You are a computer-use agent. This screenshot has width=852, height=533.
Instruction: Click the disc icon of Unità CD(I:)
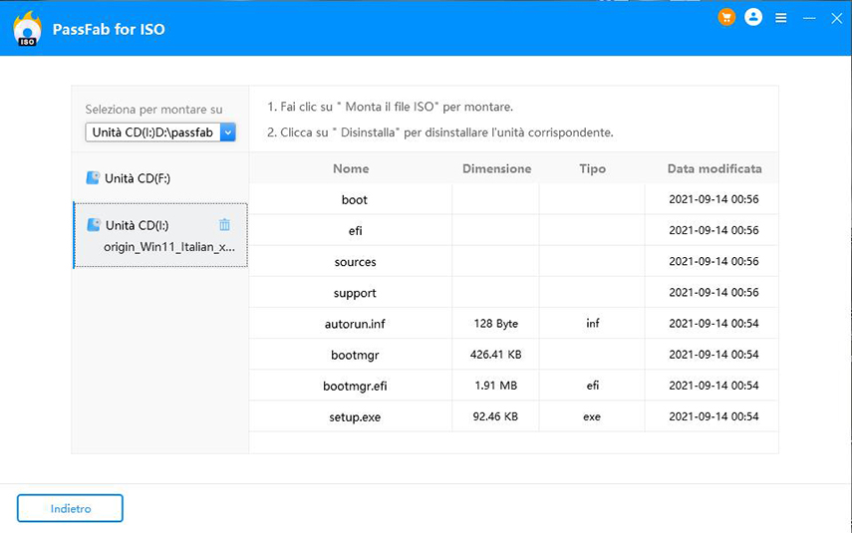93,225
